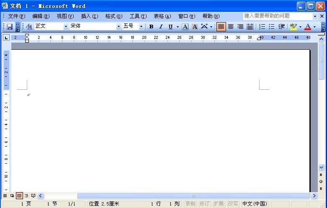Switch to Web Layout view icon
This screenshot has width=327, height=208.
12,196
